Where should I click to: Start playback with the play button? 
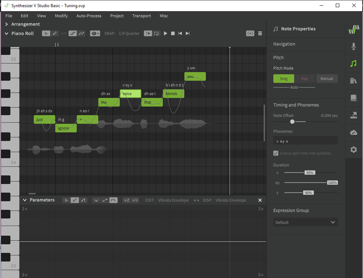click(x=165, y=34)
